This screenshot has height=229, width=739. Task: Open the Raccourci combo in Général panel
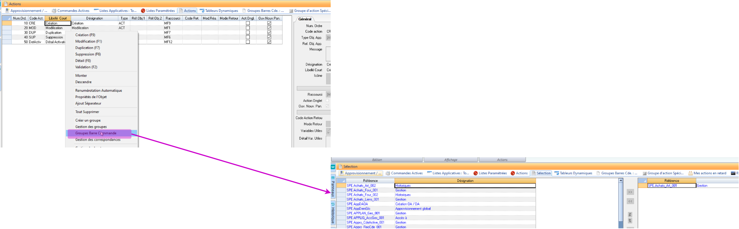[x=328, y=95]
